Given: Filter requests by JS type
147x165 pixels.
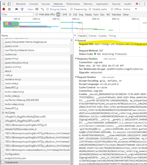Looking at the screenshot, I should 70,14.
